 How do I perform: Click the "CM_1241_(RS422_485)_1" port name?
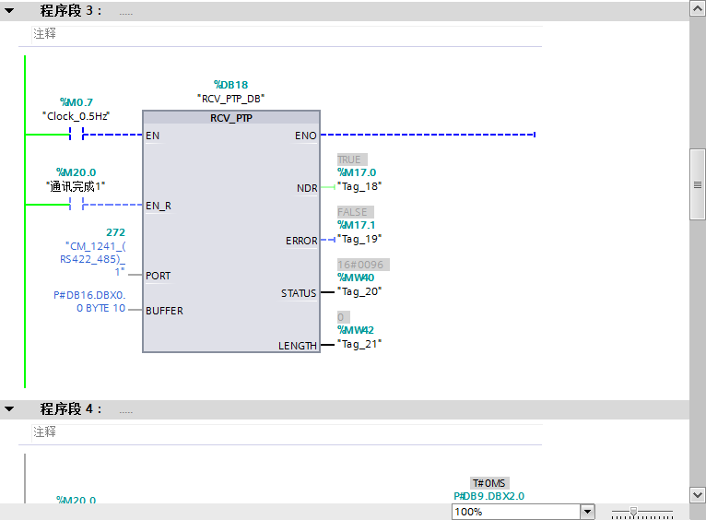coord(93,259)
